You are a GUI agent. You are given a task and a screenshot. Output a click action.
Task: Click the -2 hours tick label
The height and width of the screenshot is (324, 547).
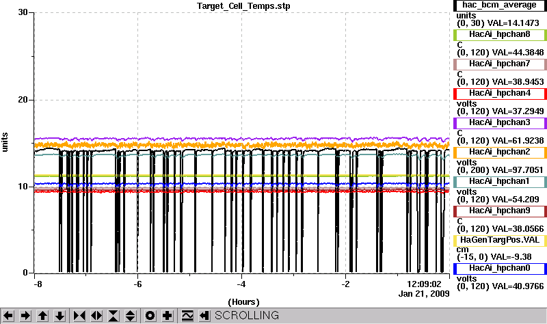click(345, 284)
